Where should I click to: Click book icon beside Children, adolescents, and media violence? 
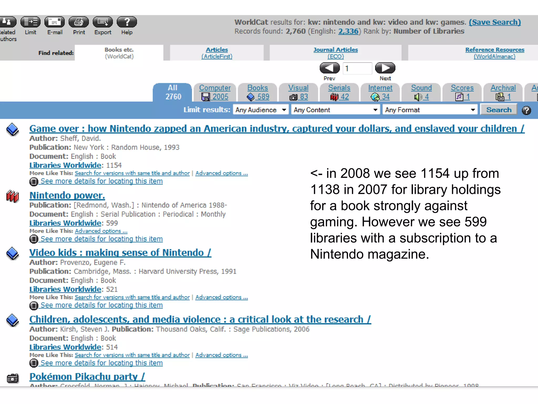pyautogui.click(x=13, y=320)
